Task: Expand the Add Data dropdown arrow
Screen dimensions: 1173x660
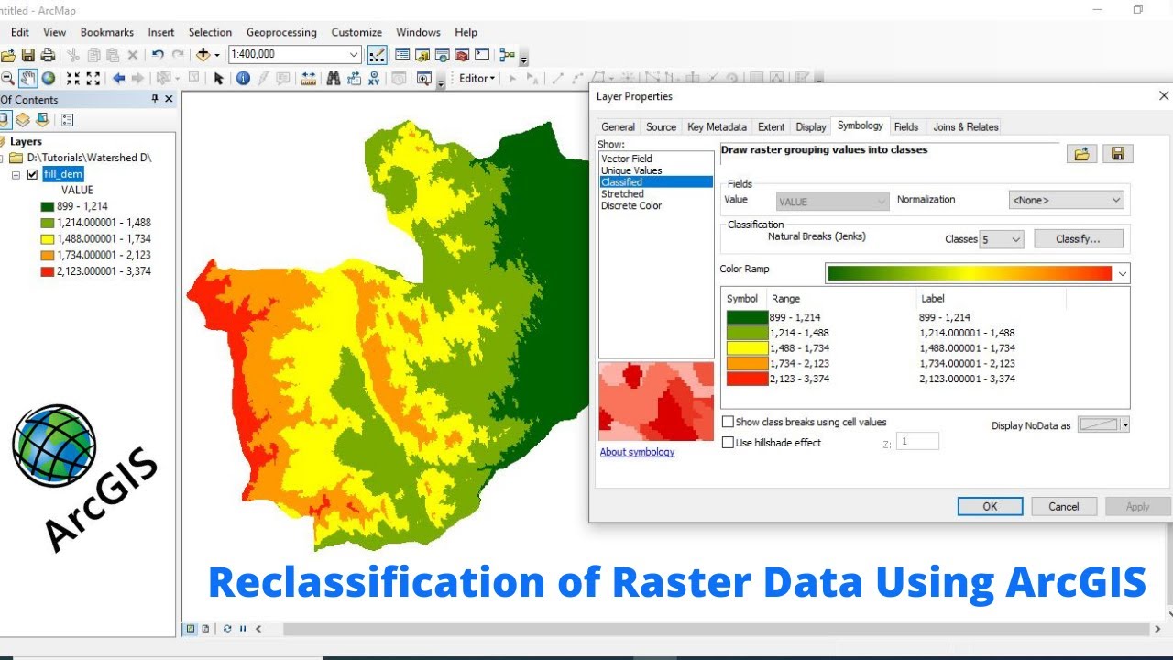Action: pyautogui.click(x=217, y=55)
